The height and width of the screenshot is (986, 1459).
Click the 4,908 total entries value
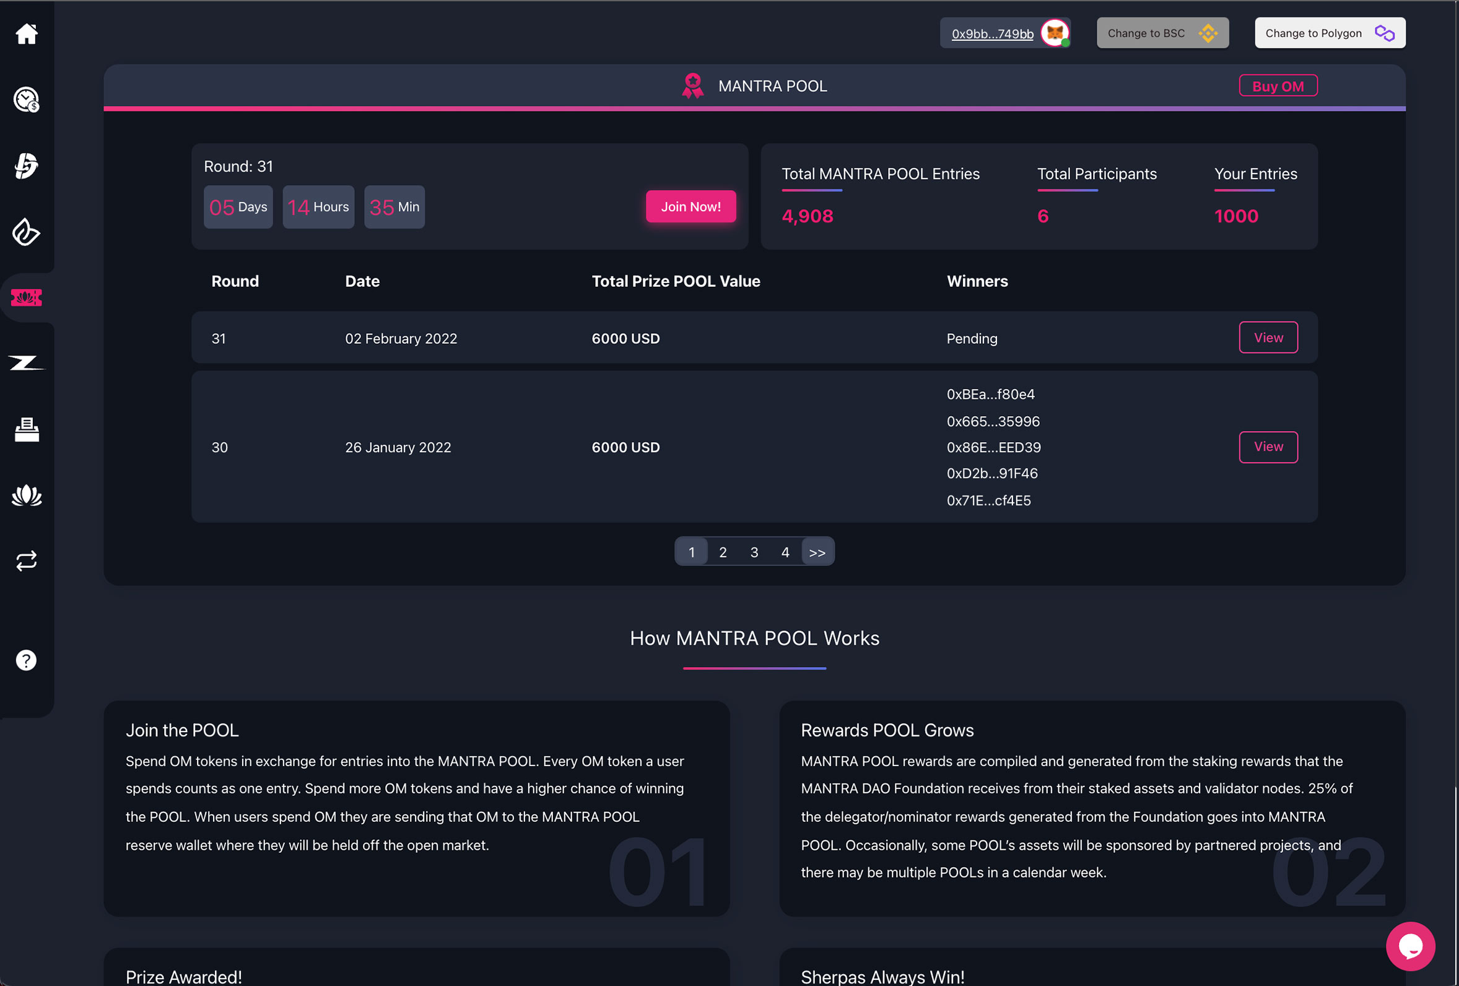pyautogui.click(x=808, y=216)
